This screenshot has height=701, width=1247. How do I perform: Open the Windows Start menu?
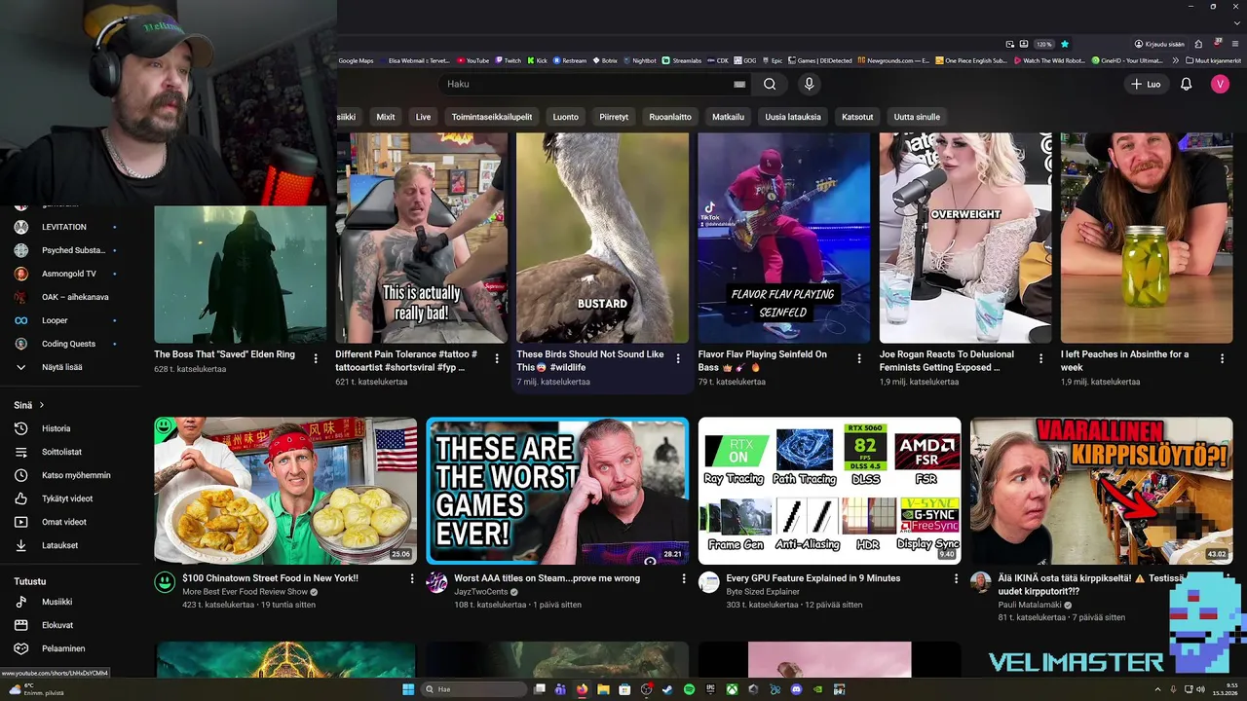[x=408, y=689]
